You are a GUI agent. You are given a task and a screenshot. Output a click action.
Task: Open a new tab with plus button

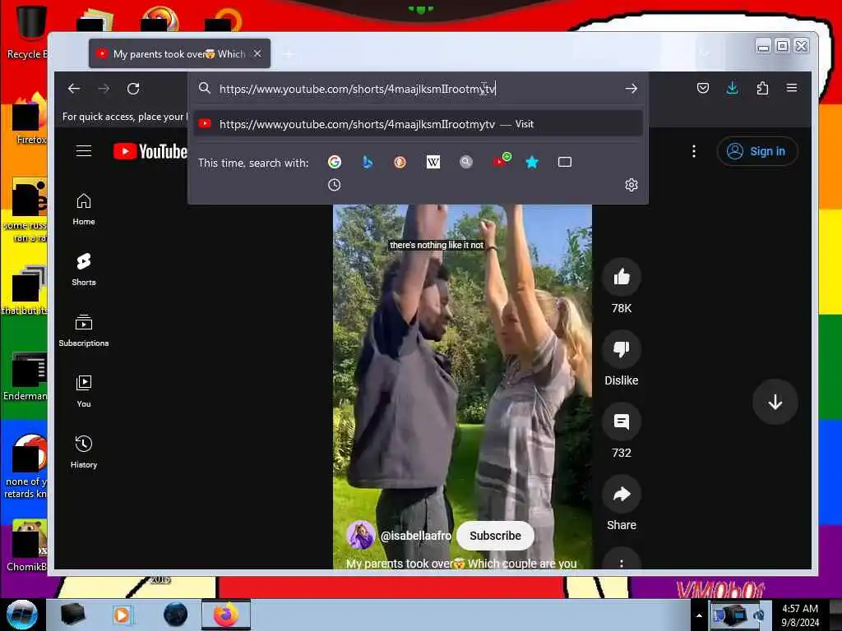pos(289,54)
